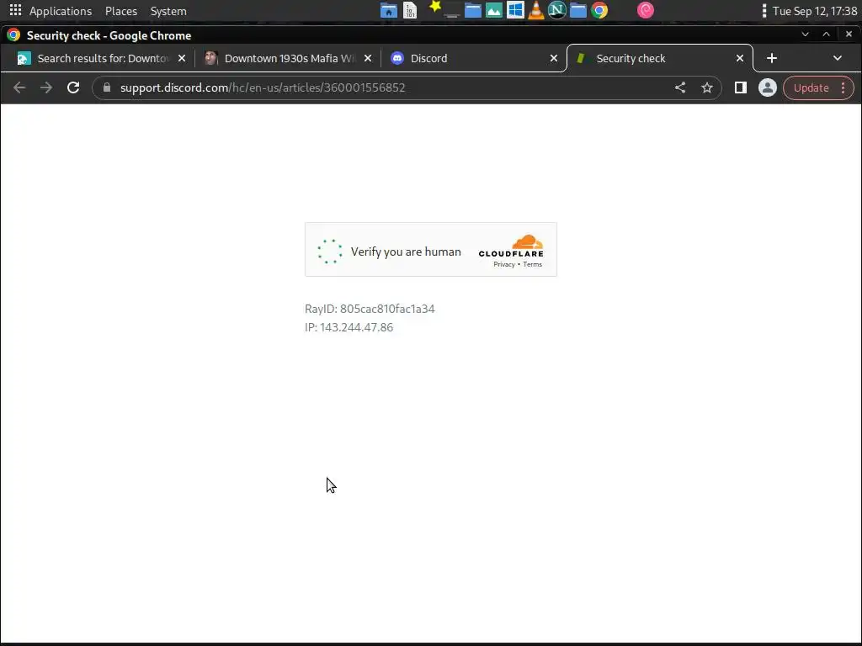Minimize Chrome window with down chevron

coord(805,34)
